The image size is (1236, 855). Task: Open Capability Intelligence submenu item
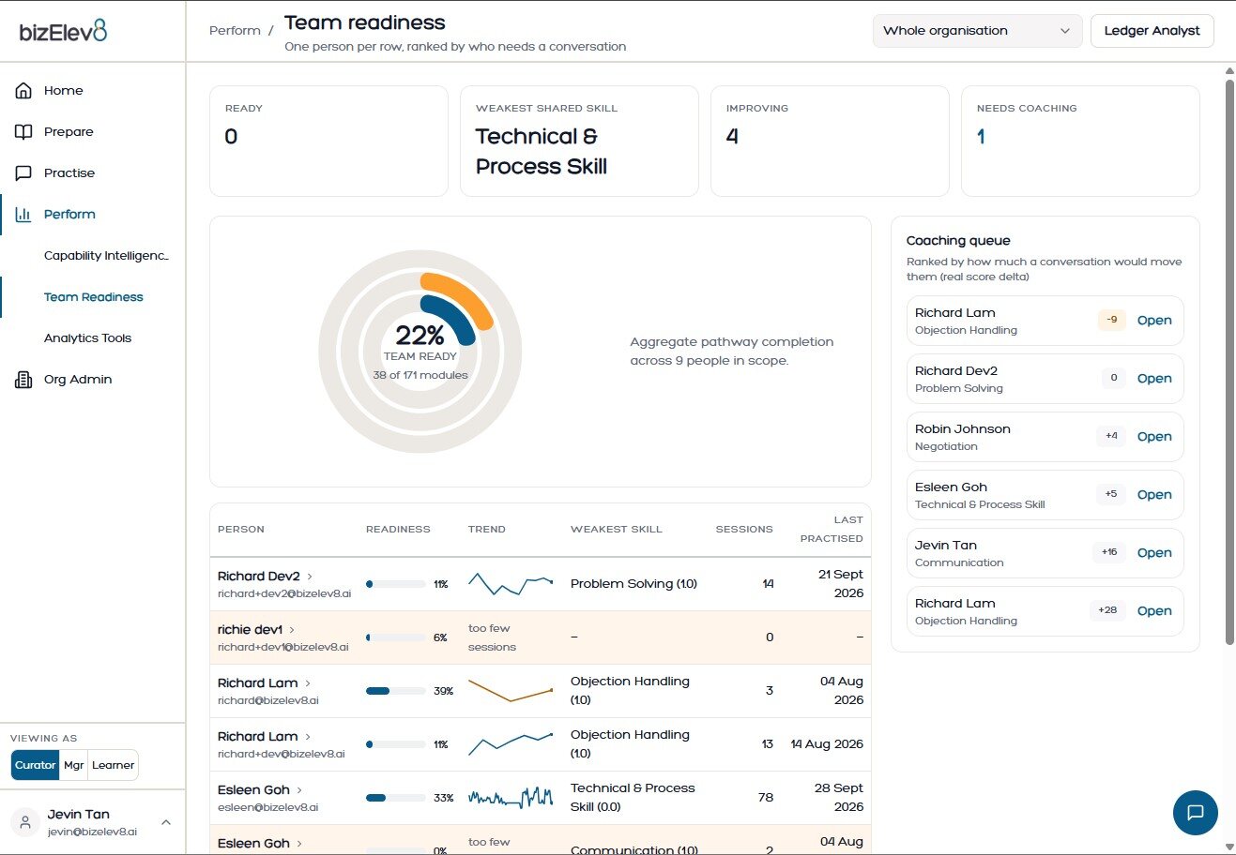coord(106,256)
